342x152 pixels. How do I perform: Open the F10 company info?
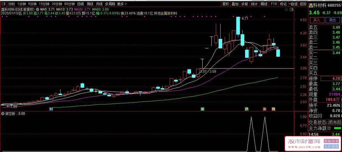pos(274,4)
